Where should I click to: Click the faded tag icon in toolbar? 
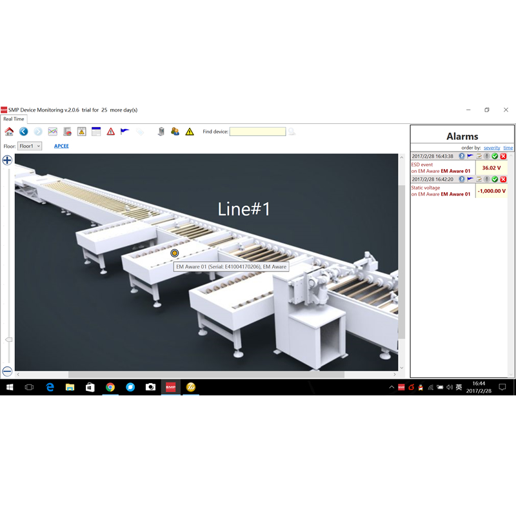[x=139, y=132]
